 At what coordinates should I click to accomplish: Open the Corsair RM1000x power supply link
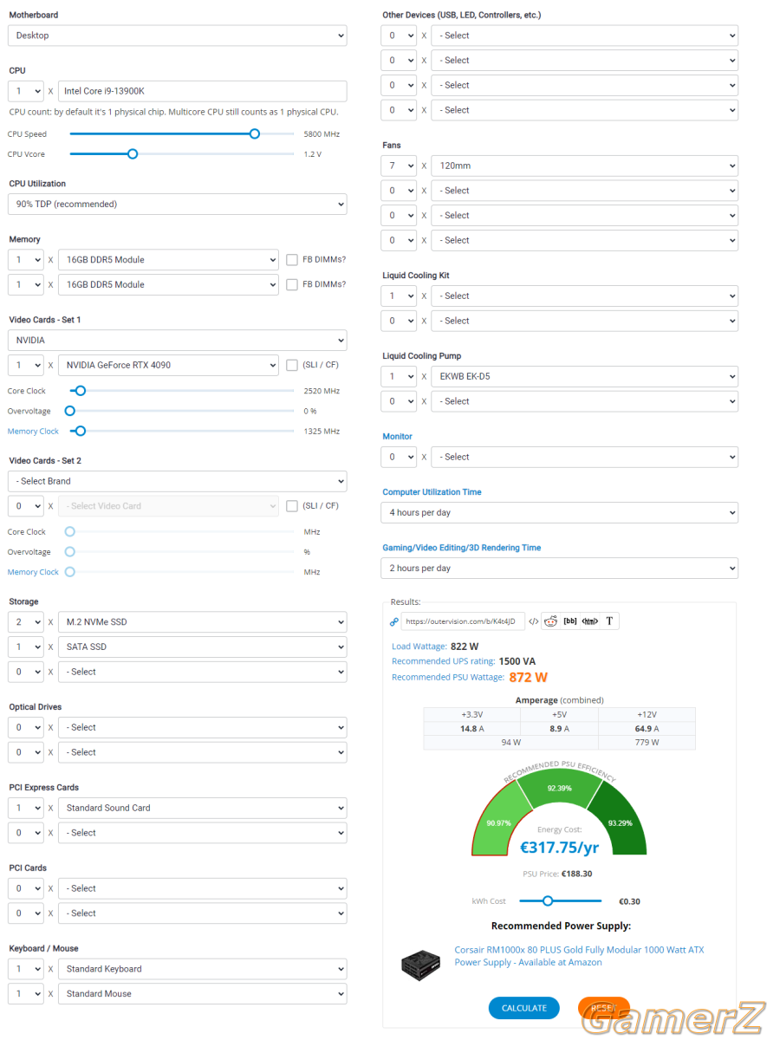pos(579,956)
